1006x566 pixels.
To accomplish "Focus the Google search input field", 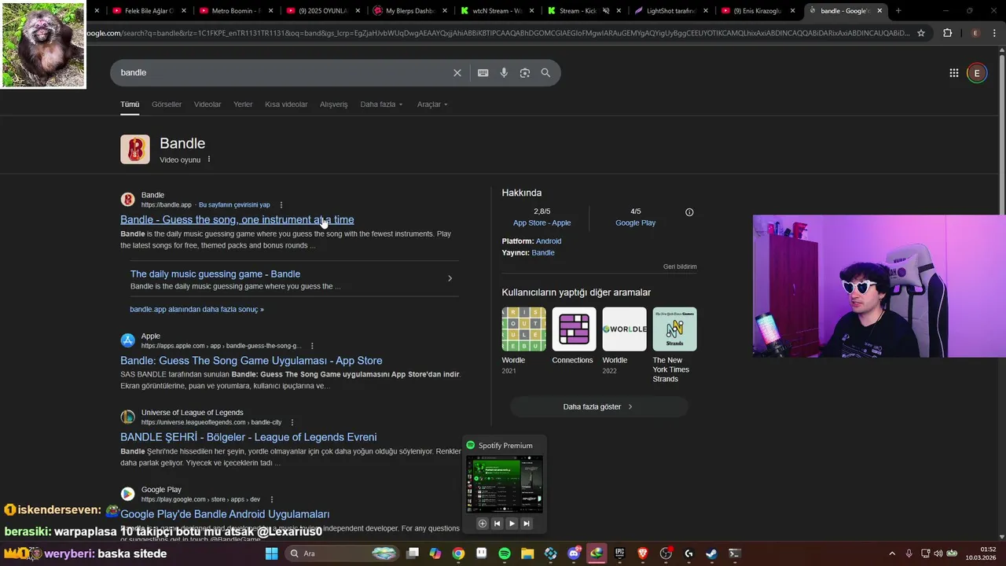I will tap(283, 72).
